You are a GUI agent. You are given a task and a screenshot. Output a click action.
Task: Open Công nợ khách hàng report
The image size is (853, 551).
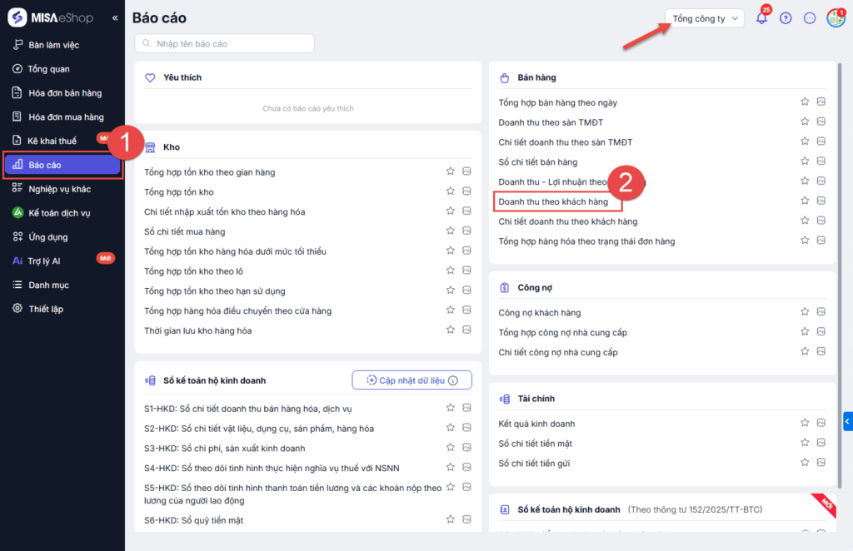tap(540, 313)
